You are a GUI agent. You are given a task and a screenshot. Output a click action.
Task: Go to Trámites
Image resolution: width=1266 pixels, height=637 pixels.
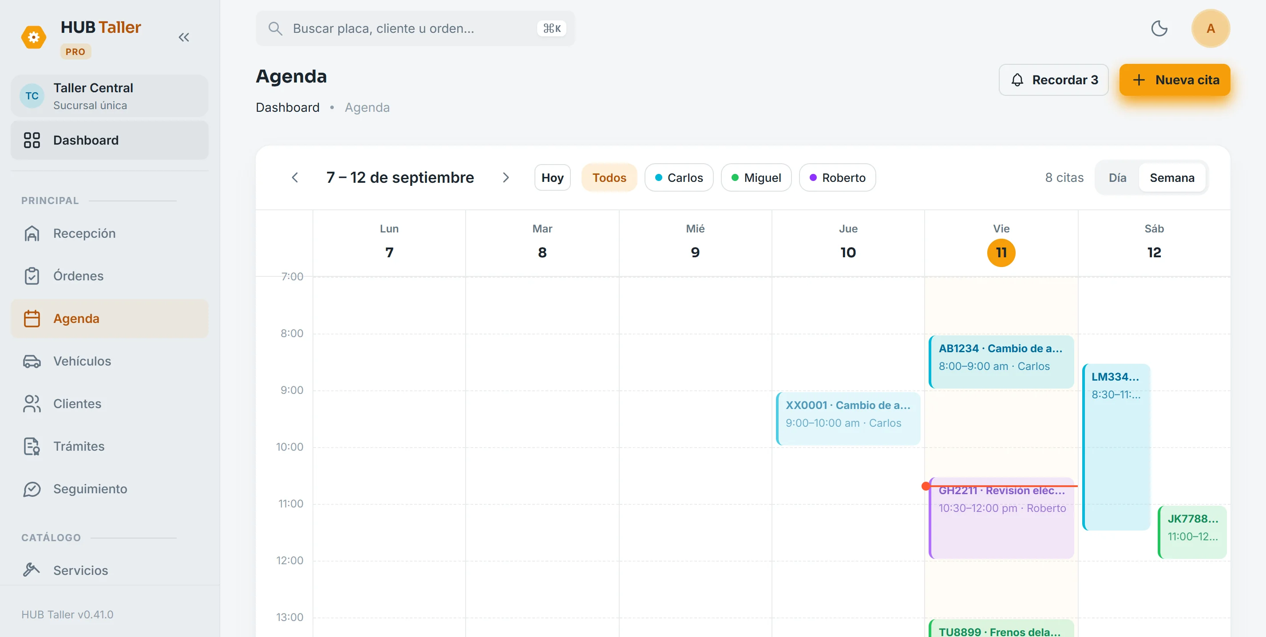(110, 446)
